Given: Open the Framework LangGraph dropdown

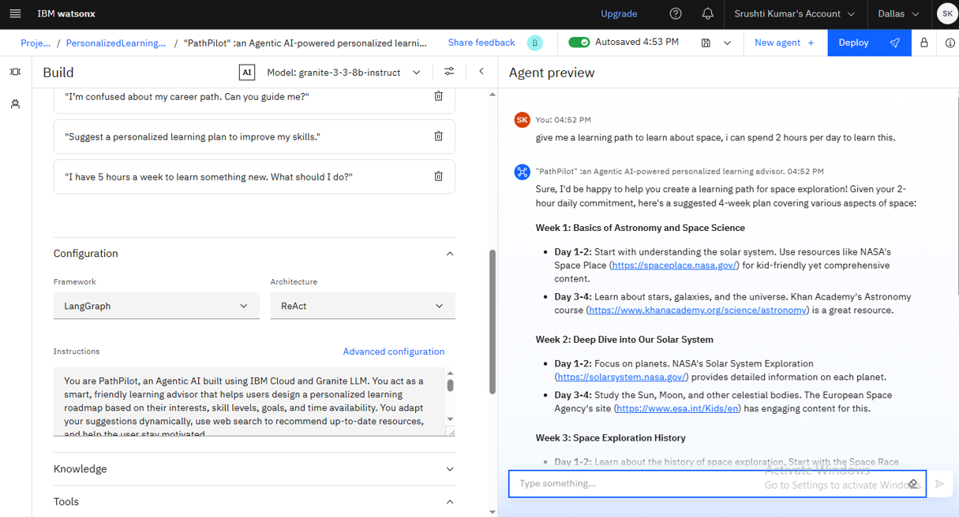Looking at the screenshot, I should [x=156, y=306].
